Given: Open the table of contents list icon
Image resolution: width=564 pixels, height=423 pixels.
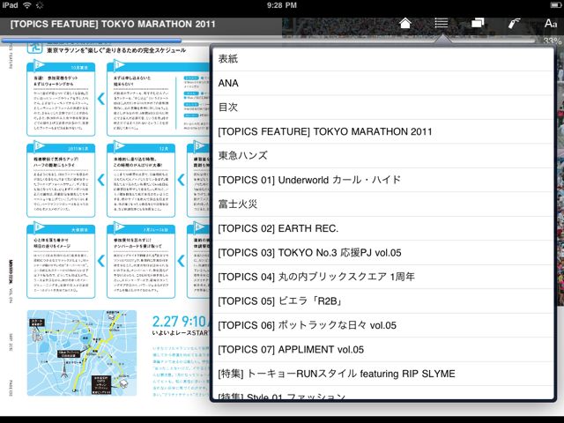Looking at the screenshot, I should coord(441,23).
